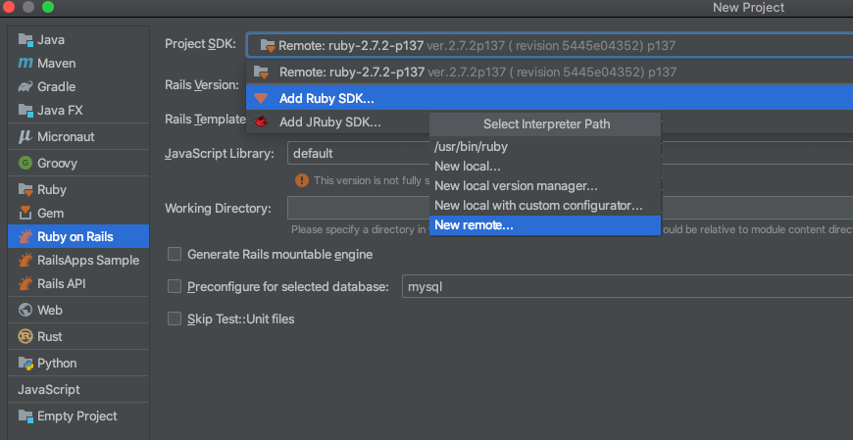
Task: Select Gradle project type
Action: pyautogui.click(x=78, y=87)
